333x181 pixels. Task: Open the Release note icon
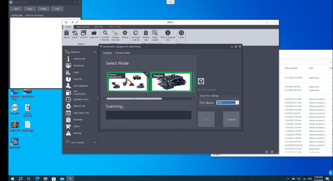pos(146,33)
